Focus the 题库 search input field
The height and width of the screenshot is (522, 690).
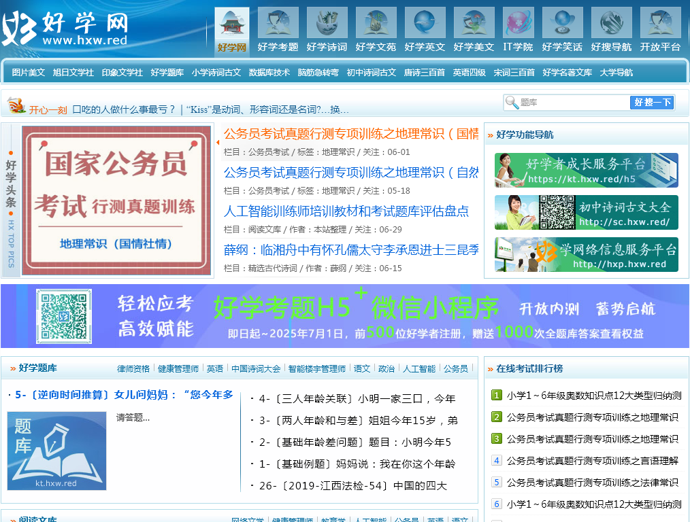coord(574,103)
